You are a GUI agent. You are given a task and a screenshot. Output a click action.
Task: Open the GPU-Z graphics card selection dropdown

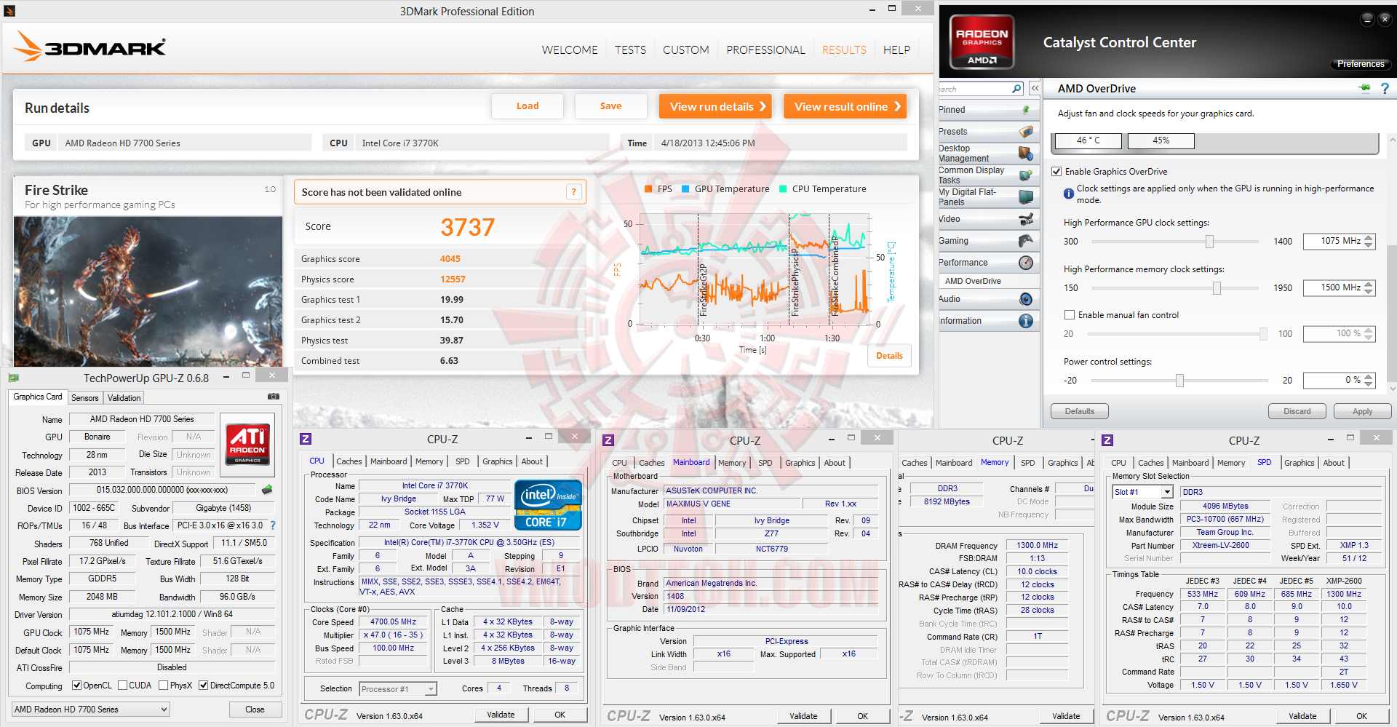(x=91, y=710)
